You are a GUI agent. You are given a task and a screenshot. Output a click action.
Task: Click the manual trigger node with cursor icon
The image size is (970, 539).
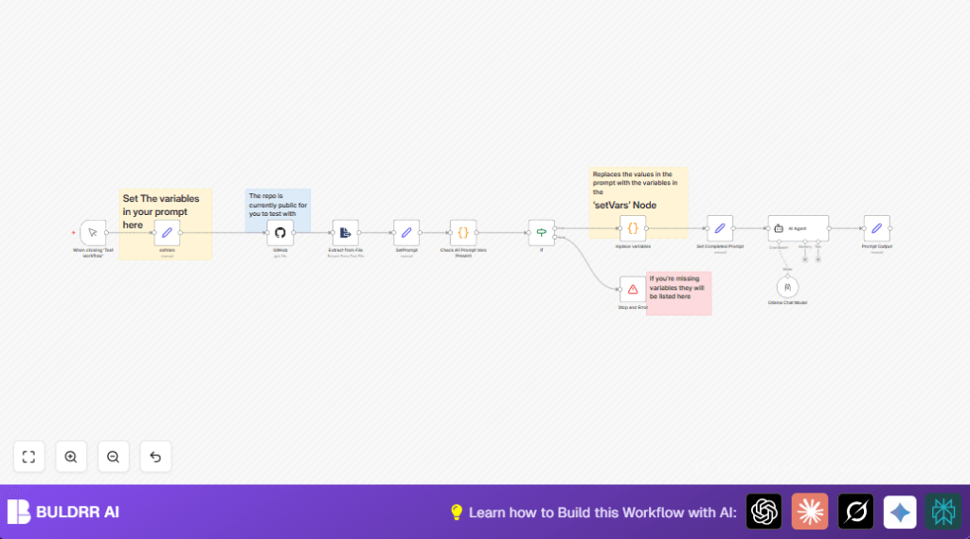click(93, 232)
